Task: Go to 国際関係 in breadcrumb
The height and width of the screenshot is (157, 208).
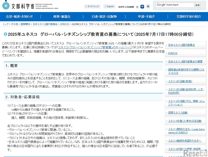Action: tap(25, 24)
